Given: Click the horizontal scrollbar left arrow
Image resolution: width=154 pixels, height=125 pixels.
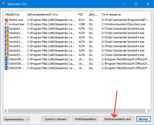Looking at the screenshot, I should coord(6,111).
